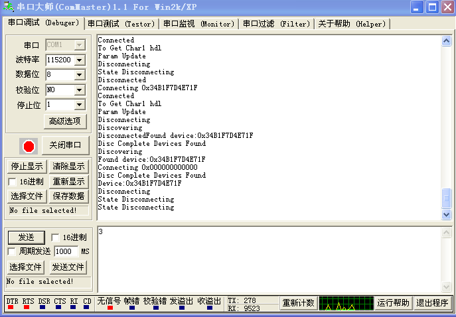This screenshot has height=317, width=456.
Task: Click the RX: 9523 counter text
Action: click(x=244, y=308)
